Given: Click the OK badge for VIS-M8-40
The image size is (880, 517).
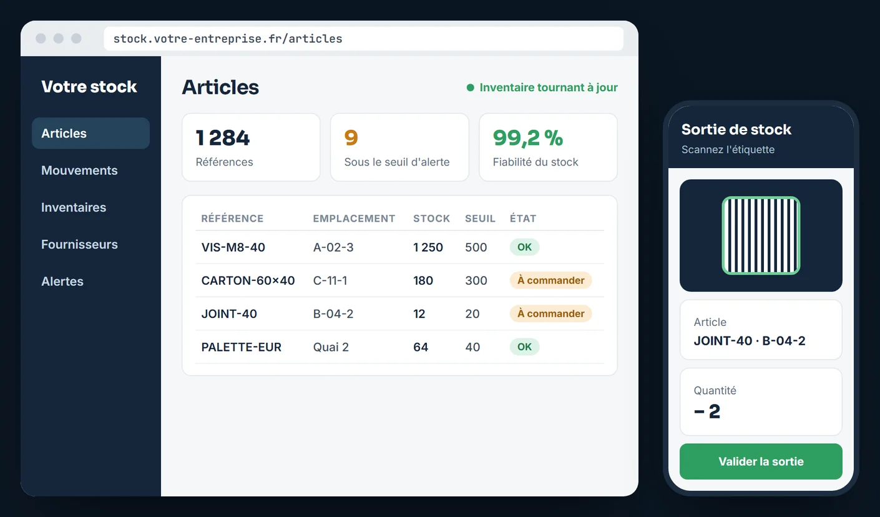Looking at the screenshot, I should pos(524,247).
